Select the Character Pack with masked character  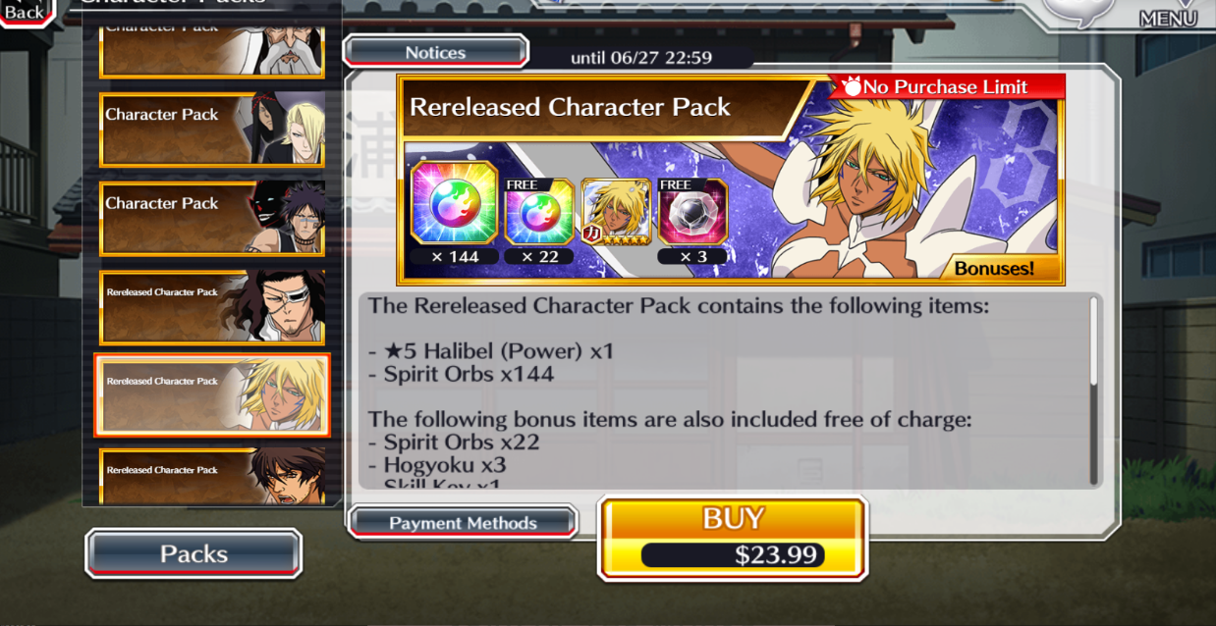pos(212,218)
